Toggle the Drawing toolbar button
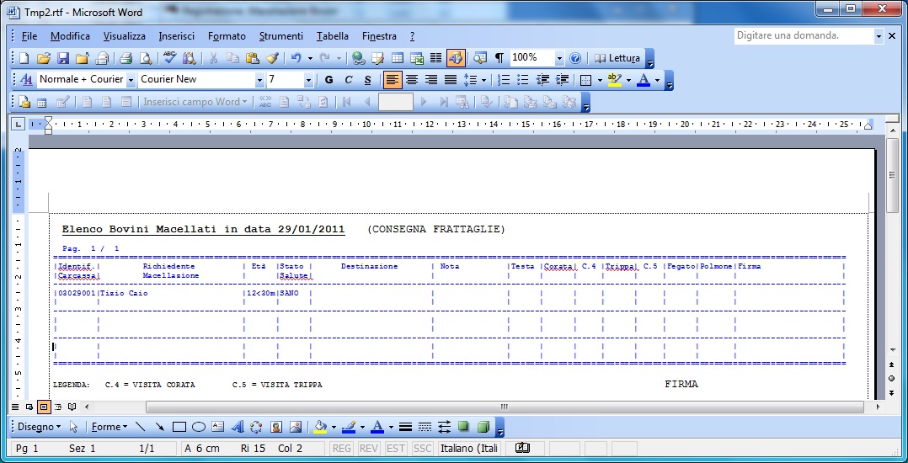The height and width of the screenshot is (463, 908). tap(456, 58)
